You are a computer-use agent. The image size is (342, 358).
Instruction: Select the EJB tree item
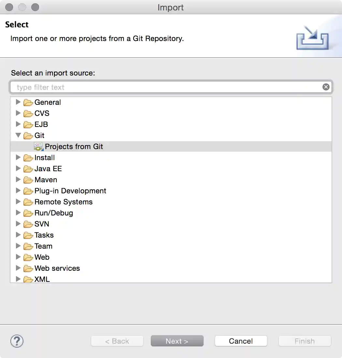click(x=41, y=124)
